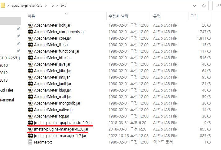The height and width of the screenshot is (150, 221).
Task: Go to the lib folder breadcrumb
Action: [x=51, y=6]
